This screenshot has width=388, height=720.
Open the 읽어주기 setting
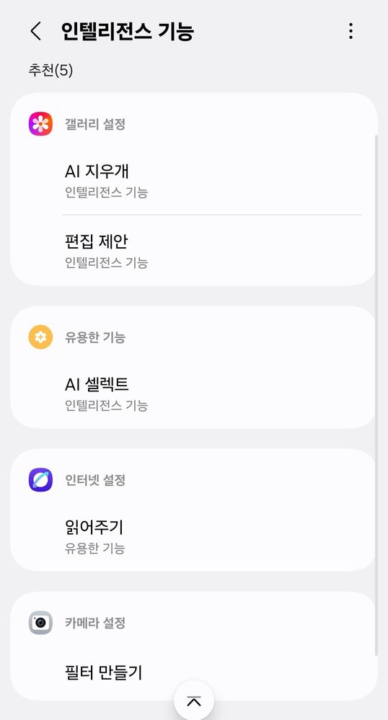193,536
